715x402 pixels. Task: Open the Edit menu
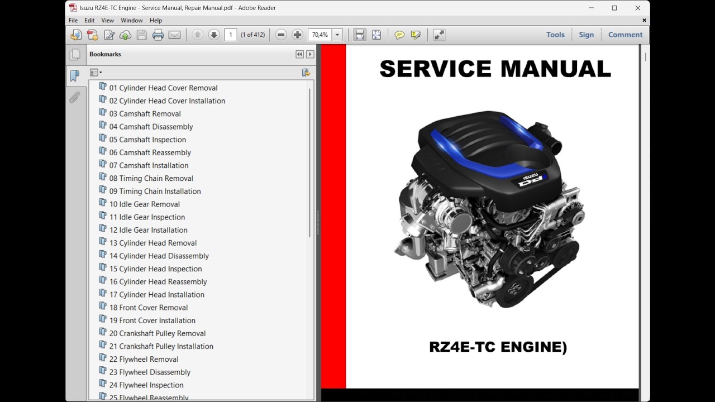pyautogui.click(x=89, y=20)
